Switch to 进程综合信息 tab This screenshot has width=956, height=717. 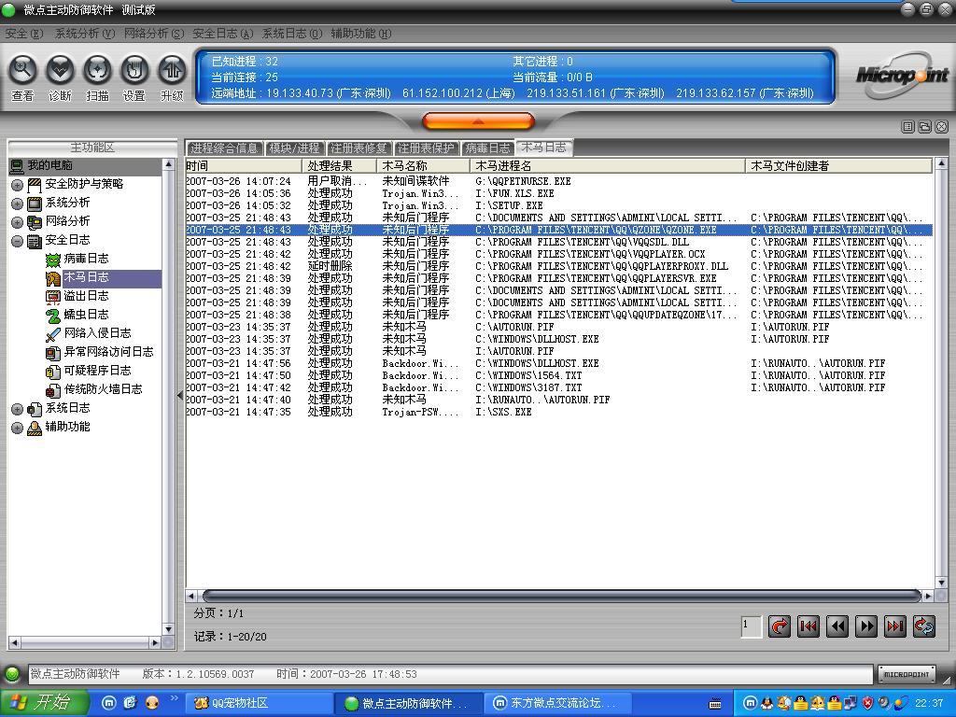pos(224,148)
